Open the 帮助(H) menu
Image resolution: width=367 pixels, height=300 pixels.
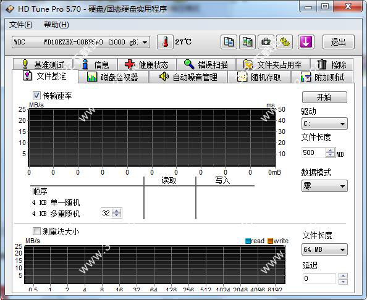(x=56, y=25)
